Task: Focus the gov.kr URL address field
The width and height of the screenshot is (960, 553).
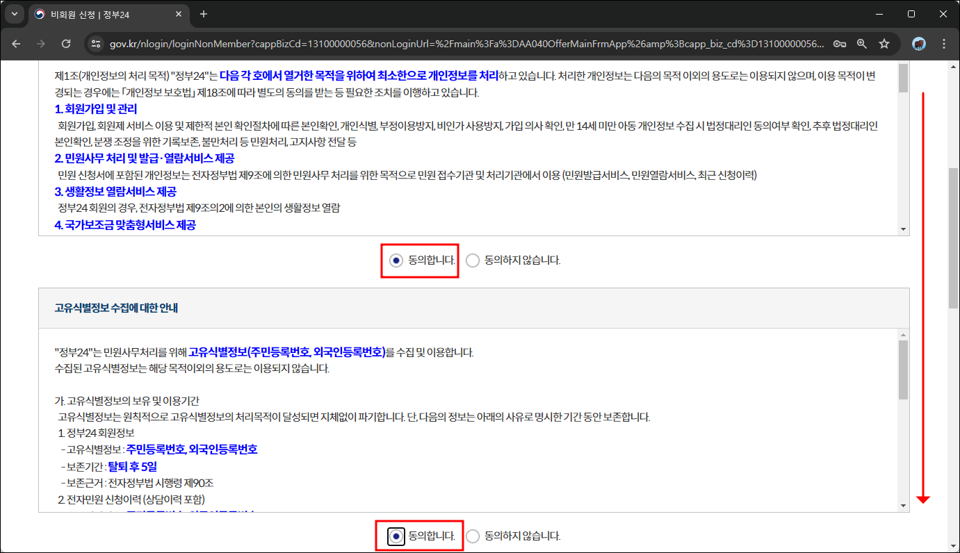Action: pos(466,43)
